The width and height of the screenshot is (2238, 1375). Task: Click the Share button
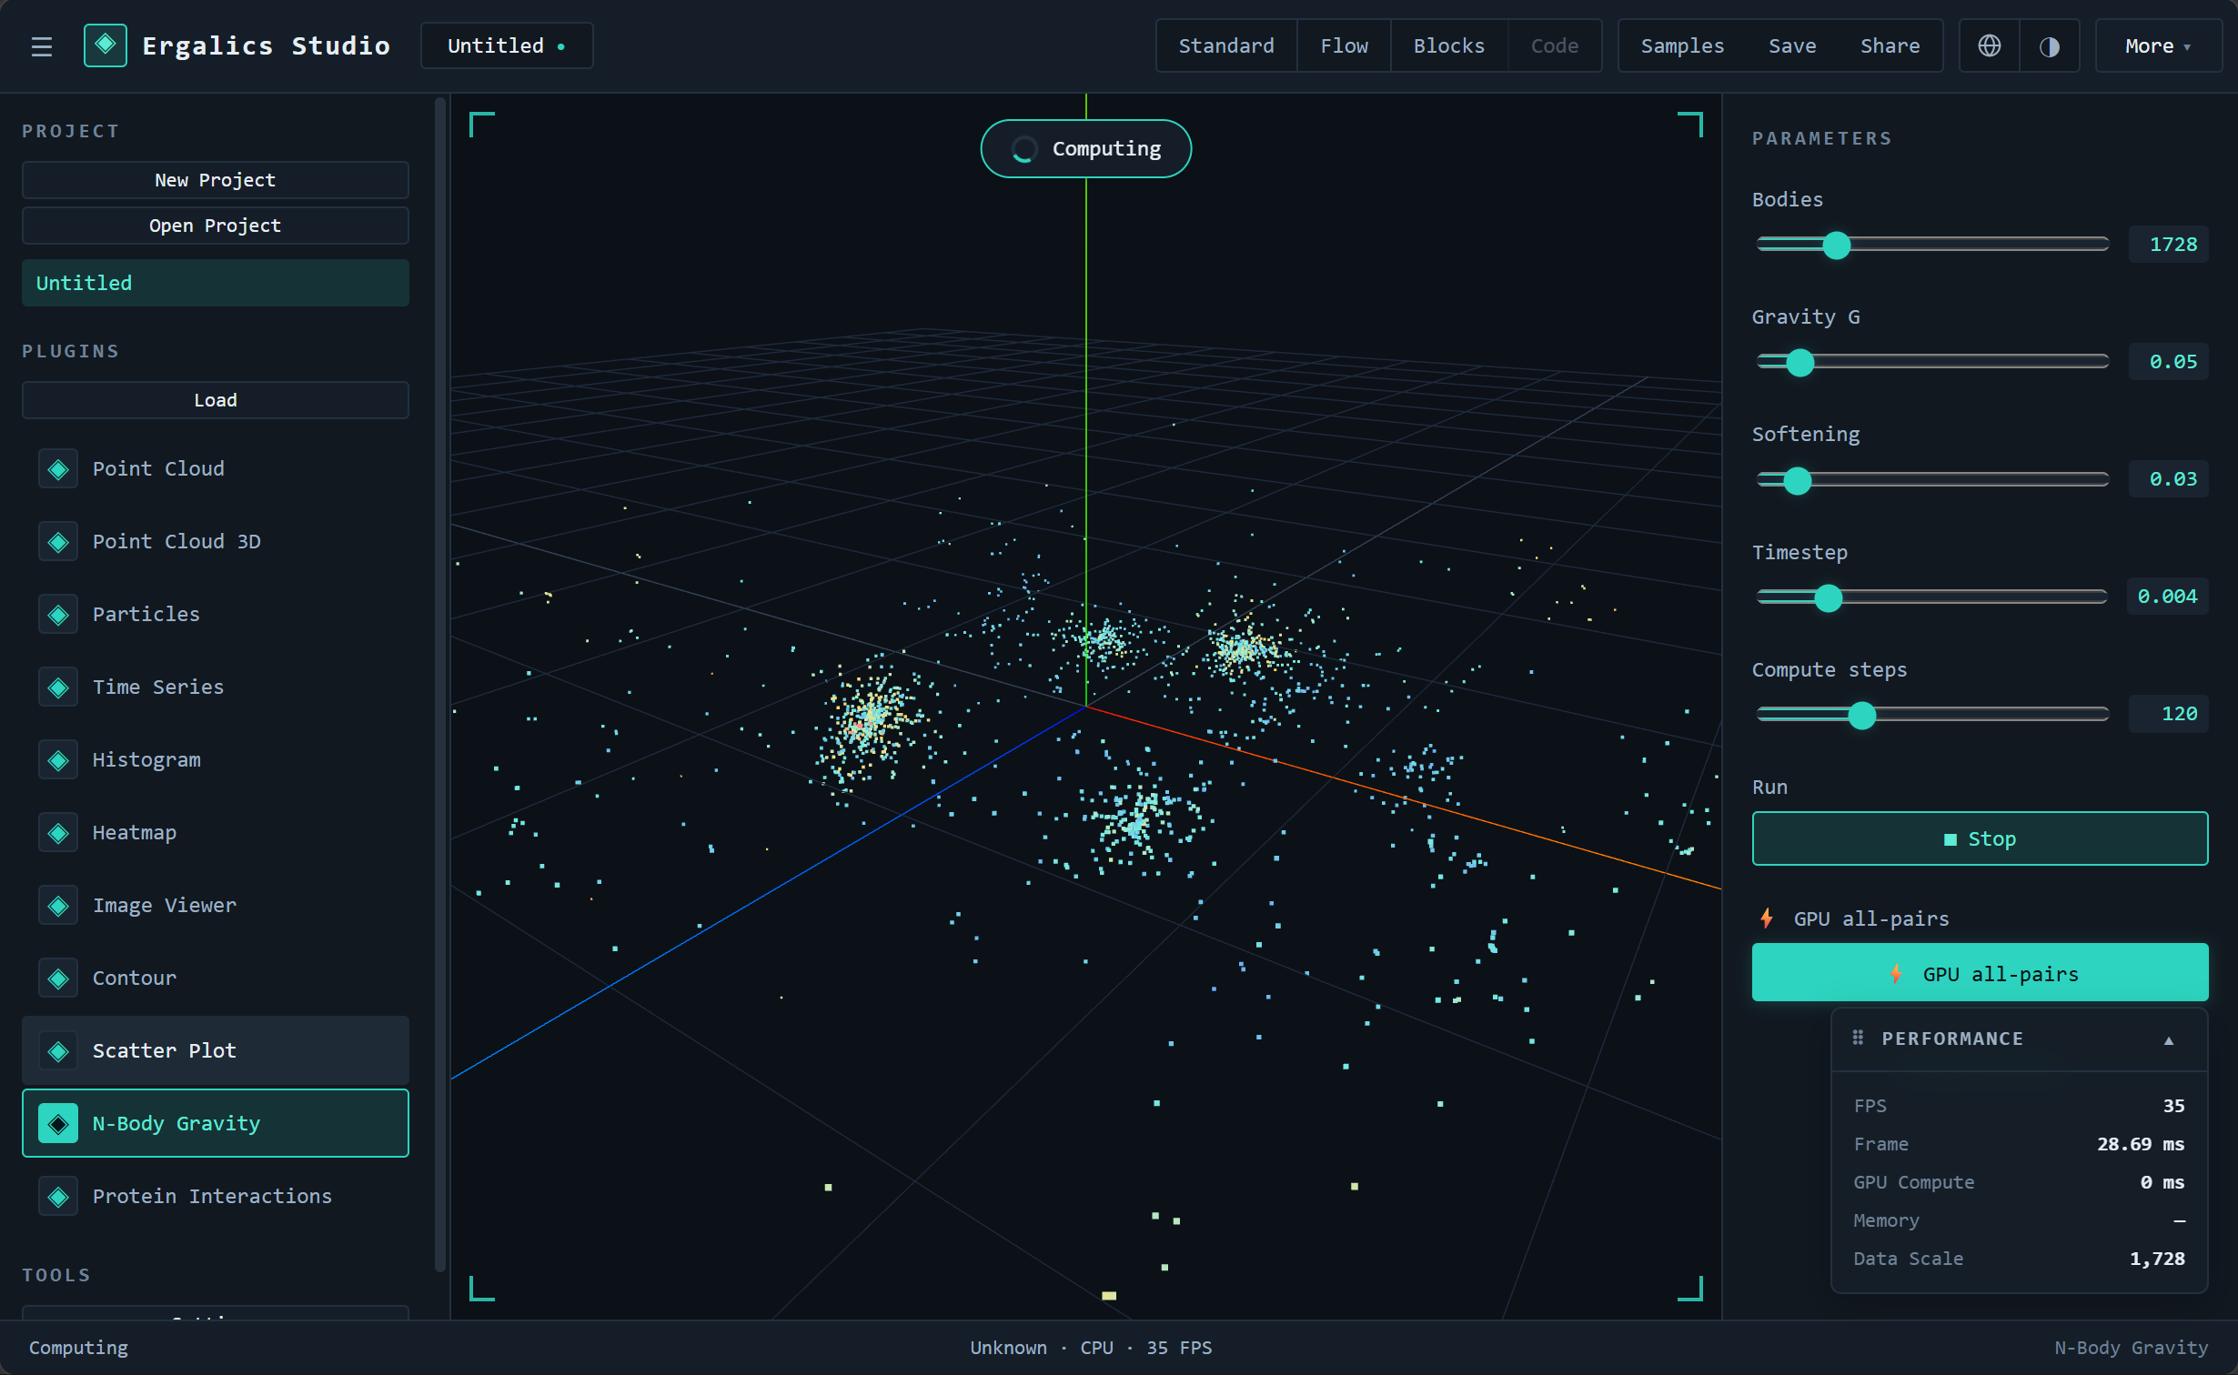1890,45
